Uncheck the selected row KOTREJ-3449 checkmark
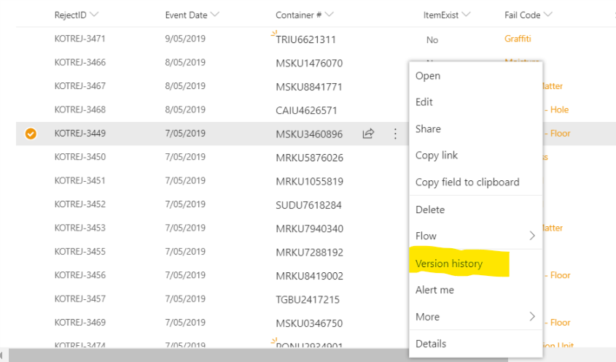The height and width of the screenshot is (362, 616). pos(31,134)
